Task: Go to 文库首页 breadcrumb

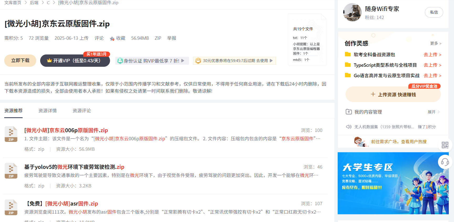Action: [13, 3]
